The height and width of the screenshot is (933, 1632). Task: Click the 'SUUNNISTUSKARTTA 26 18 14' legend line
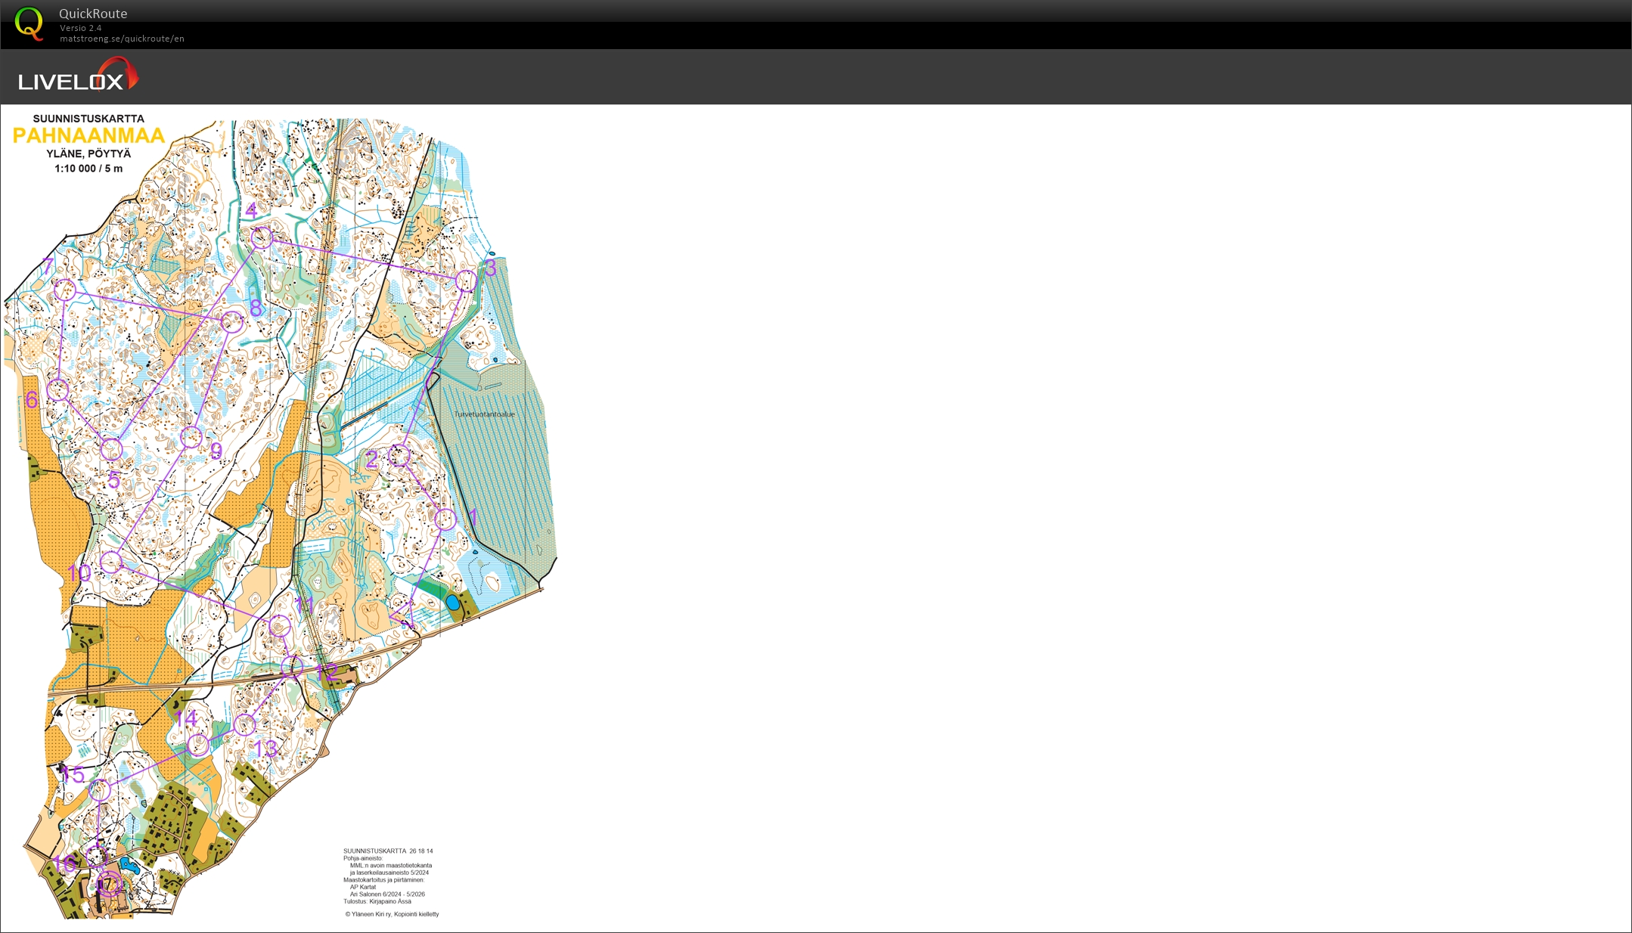click(388, 851)
